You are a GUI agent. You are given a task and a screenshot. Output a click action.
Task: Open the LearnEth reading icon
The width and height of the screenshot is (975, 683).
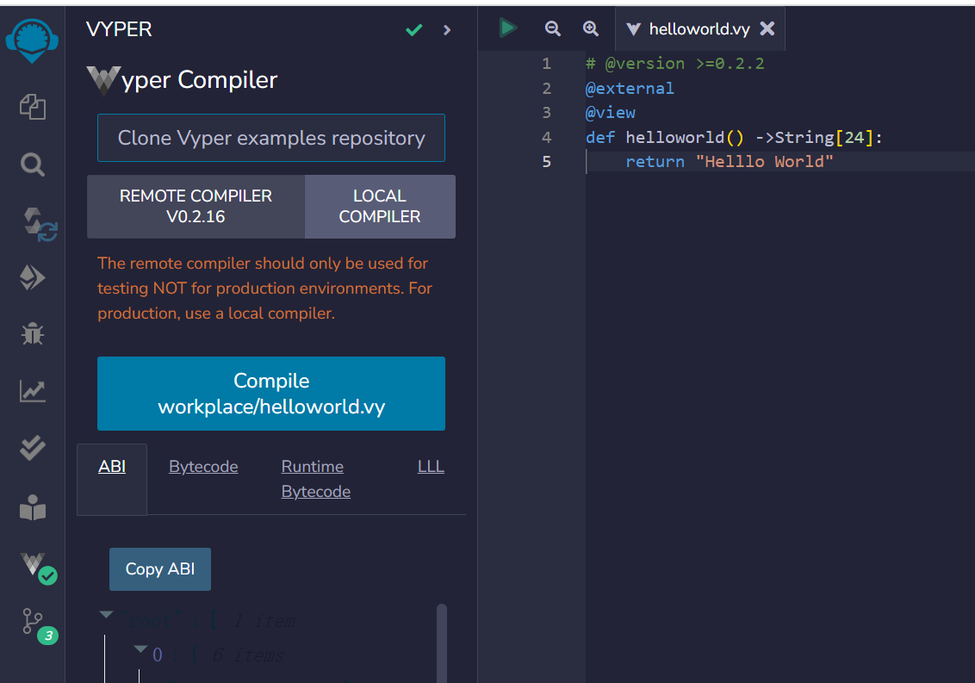point(33,507)
